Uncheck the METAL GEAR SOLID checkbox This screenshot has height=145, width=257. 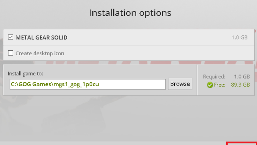click(x=11, y=37)
